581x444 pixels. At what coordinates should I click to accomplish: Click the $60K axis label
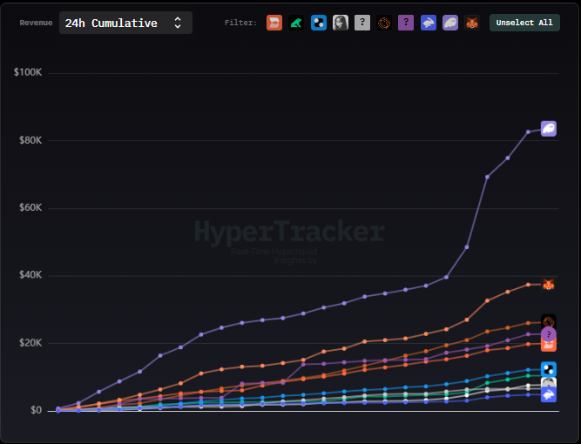pyautogui.click(x=30, y=207)
